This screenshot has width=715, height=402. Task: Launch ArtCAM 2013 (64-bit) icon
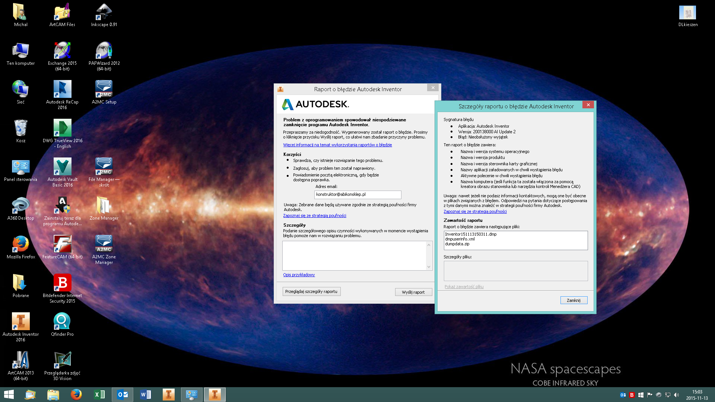(x=20, y=366)
